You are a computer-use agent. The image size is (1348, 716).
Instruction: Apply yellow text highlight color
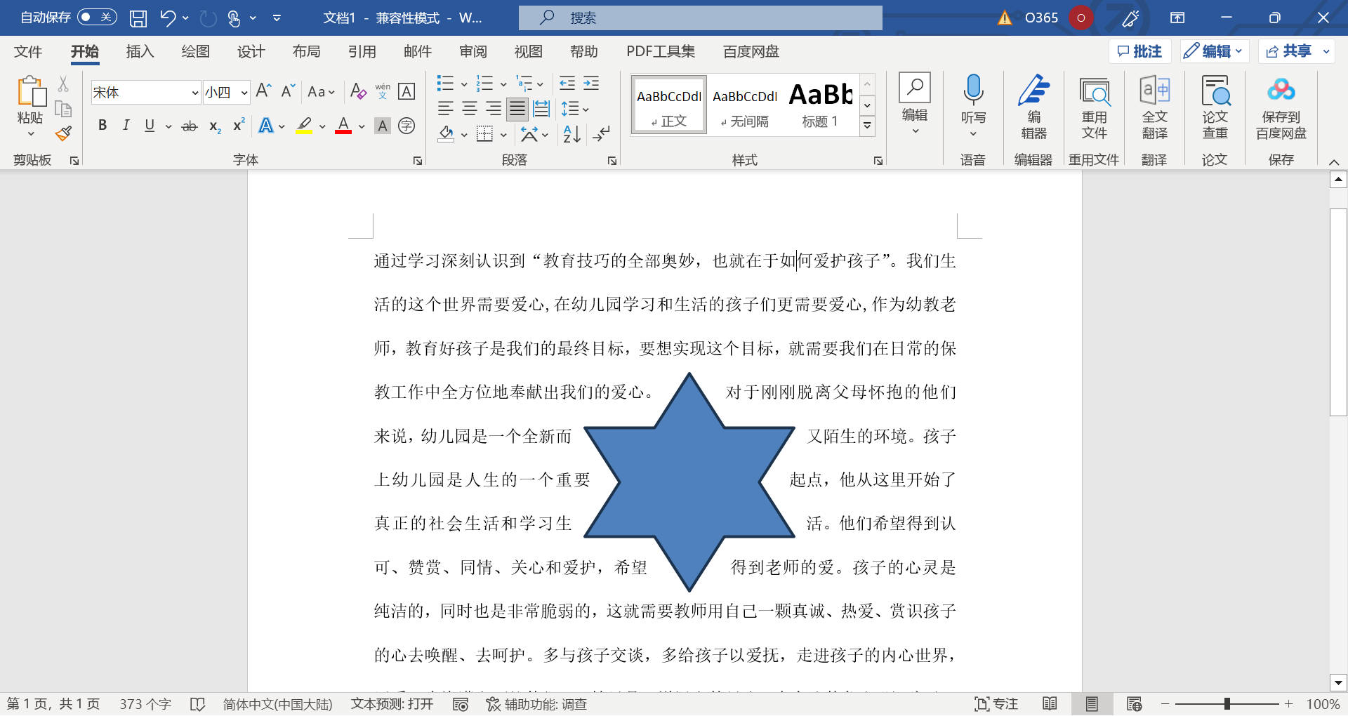point(304,126)
